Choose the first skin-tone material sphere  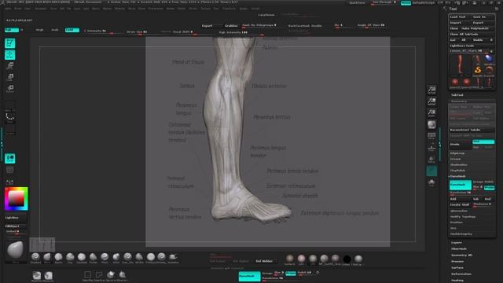[x=290, y=259]
